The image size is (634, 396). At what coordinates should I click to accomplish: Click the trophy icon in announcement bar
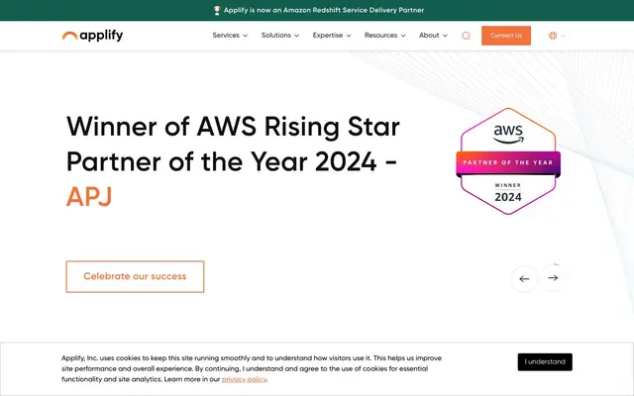217,10
